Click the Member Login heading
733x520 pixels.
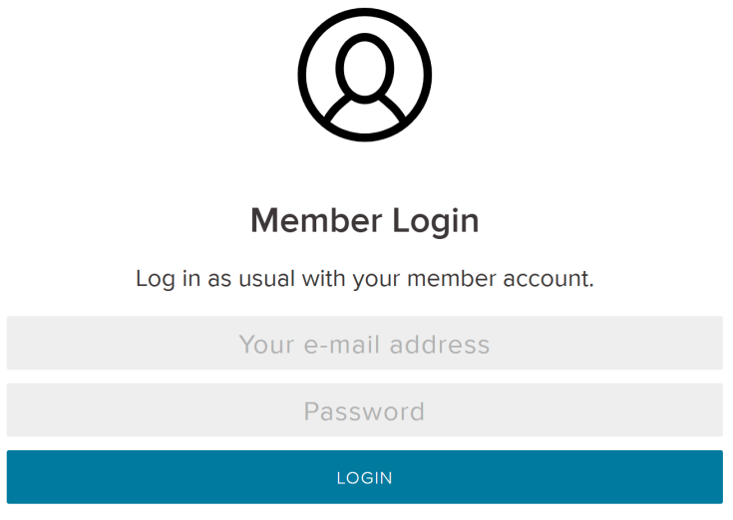(x=365, y=220)
